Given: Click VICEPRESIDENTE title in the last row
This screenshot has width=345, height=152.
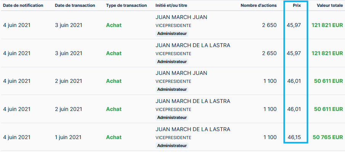Looking at the screenshot, I should coord(173,137).
